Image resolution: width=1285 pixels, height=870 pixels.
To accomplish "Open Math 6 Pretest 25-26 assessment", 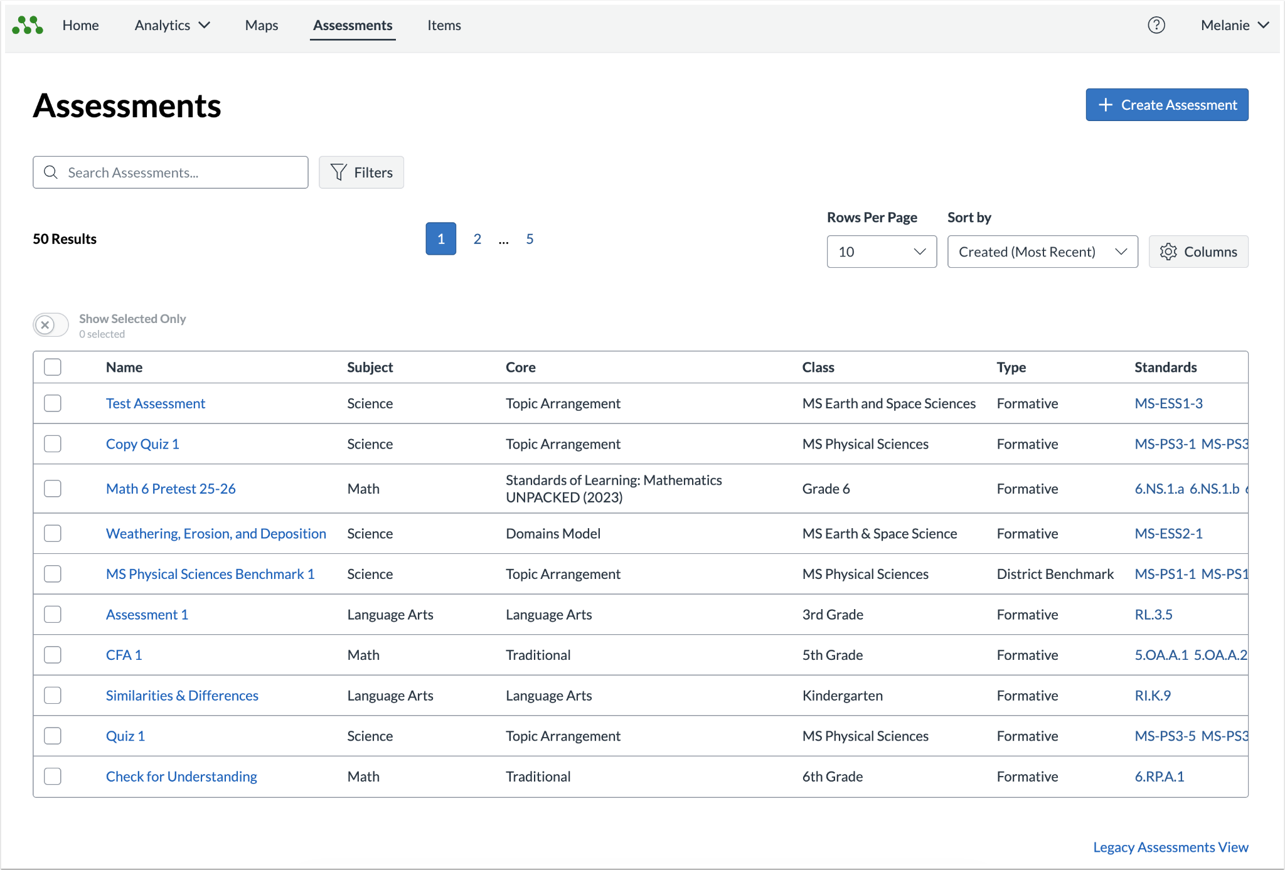I will (171, 489).
